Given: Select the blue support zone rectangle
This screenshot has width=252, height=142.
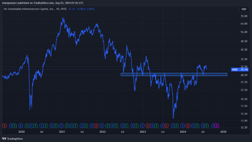Looking at the screenshot, I should tap(174, 74).
